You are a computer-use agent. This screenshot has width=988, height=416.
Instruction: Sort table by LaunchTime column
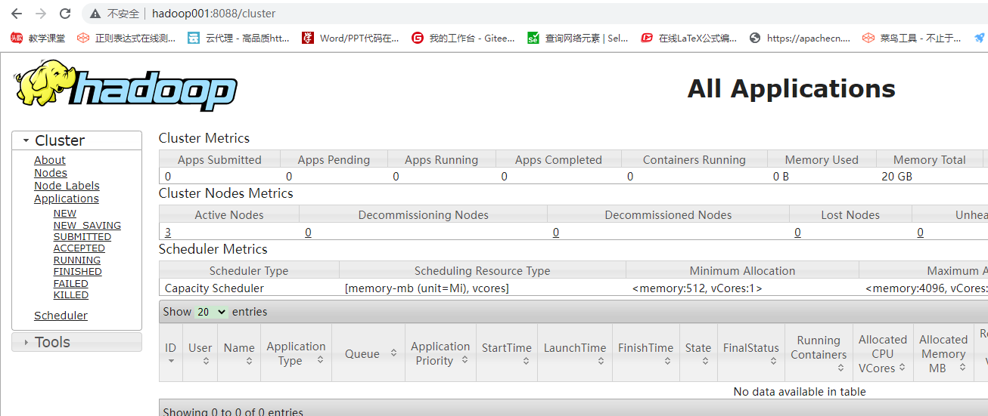(x=575, y=353)
